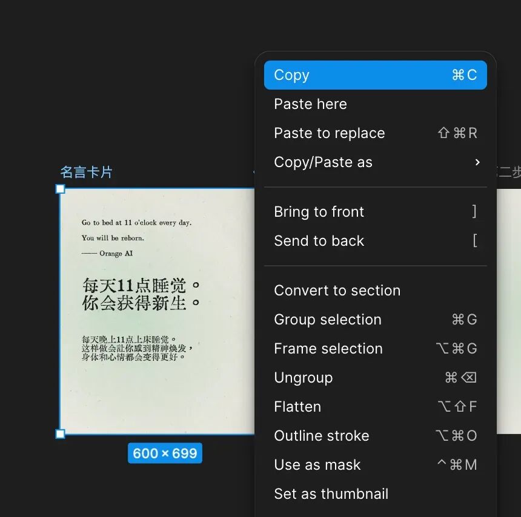521x517 pixels.
Task: Choose Bring to front
Action: pyautogui.click(x=375, y=212)
